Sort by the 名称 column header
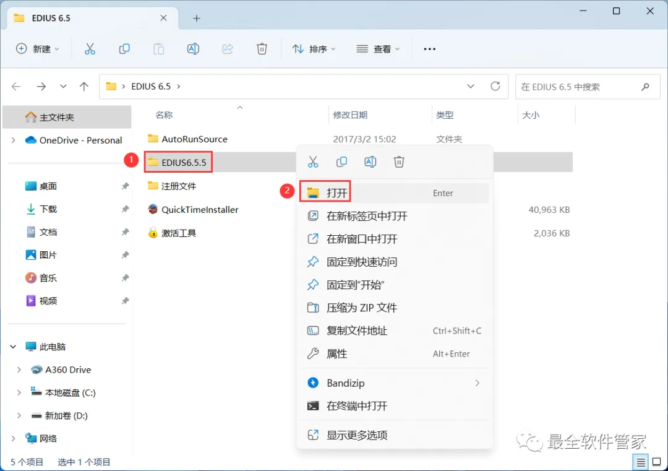 (x=164, y=115)
